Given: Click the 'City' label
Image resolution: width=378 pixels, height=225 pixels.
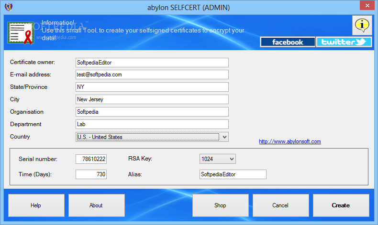Looking at the screenshot, I should point(15,99).
